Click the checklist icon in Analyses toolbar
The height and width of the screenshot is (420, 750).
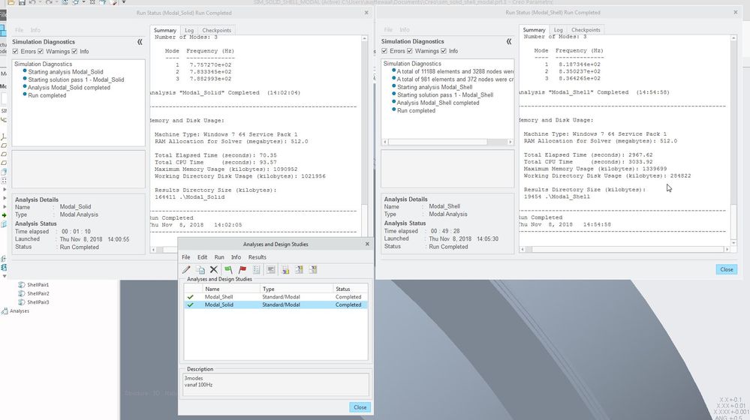[257, 270]
